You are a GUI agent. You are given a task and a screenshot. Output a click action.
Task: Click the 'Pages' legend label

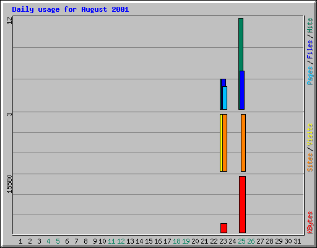click(x=310, y=76)
